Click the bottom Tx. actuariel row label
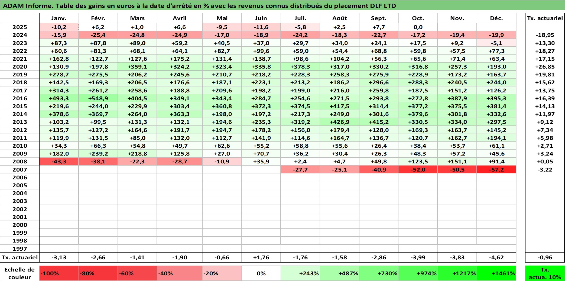 [x=20, y=257]
